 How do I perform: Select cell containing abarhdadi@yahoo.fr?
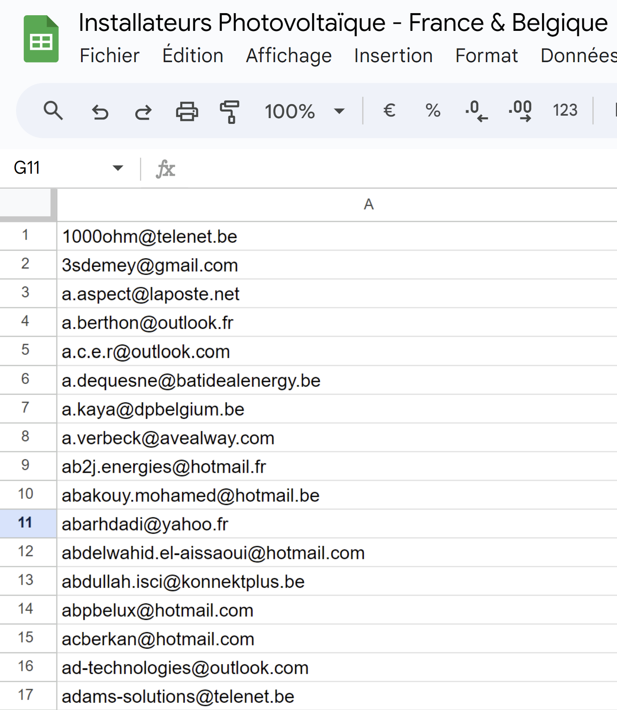pyautogui.click(x=337, y=524)
